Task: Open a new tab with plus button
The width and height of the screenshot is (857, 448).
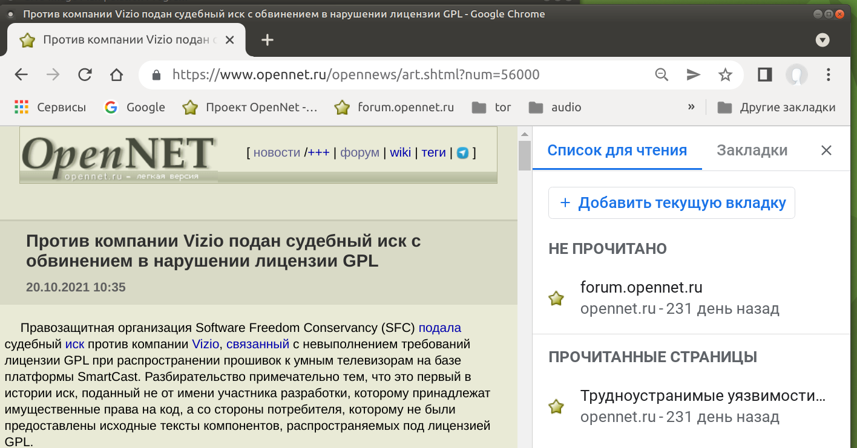Action: pos(267,40)
